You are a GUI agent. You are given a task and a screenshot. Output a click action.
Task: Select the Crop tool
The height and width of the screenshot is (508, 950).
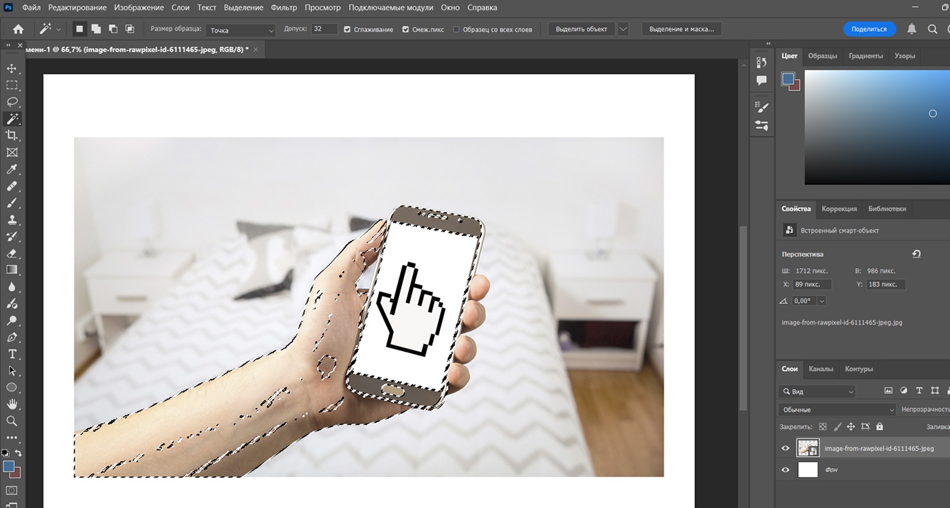12,136
